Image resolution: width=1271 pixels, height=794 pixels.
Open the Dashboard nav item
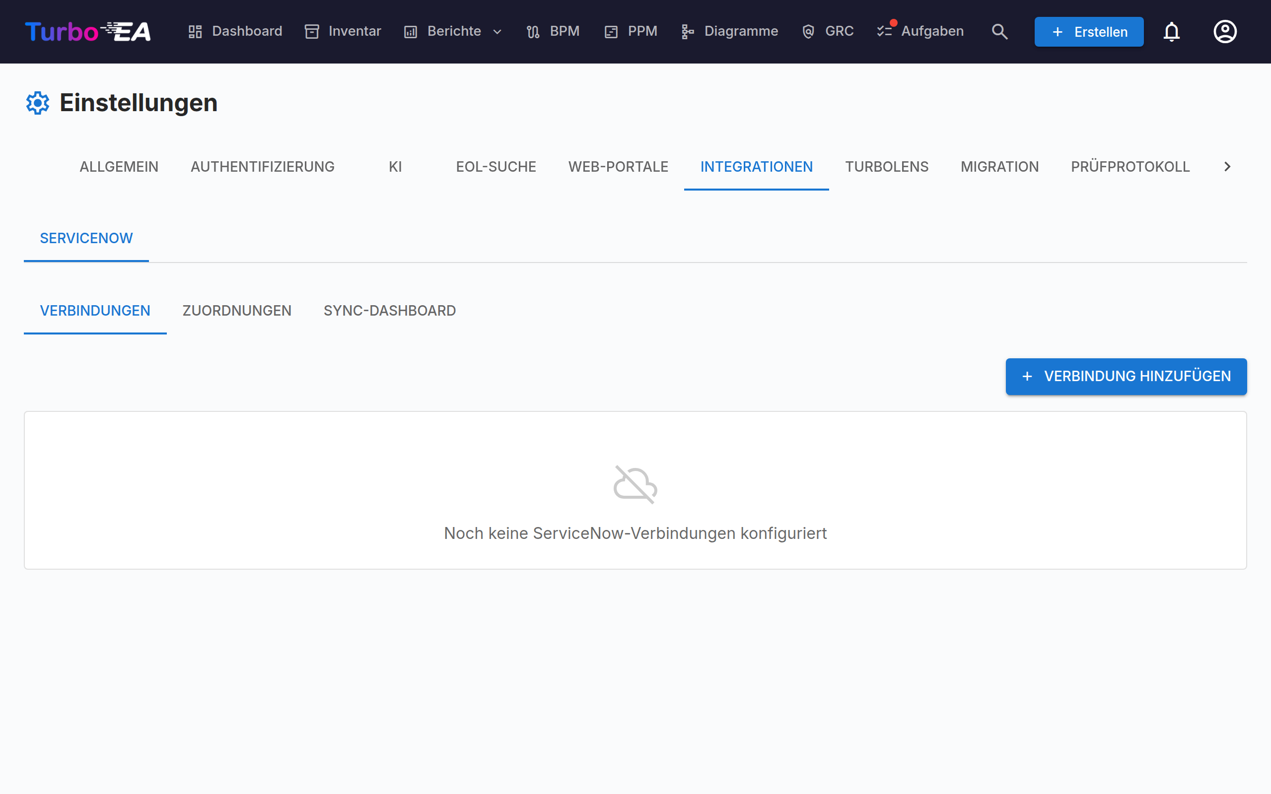235,31
